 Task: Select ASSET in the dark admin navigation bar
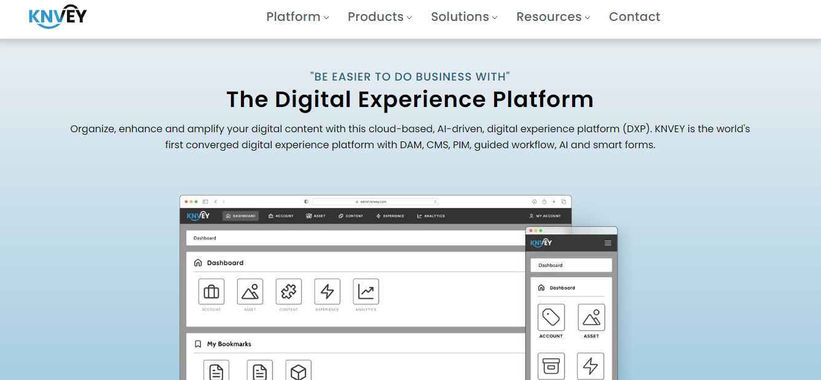tap(316, 216)
